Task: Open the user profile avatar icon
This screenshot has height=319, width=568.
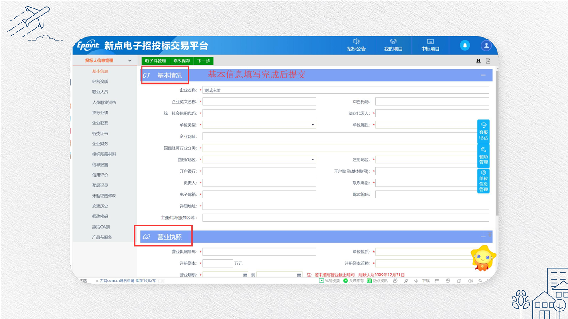Action: (x=486, y=45)
